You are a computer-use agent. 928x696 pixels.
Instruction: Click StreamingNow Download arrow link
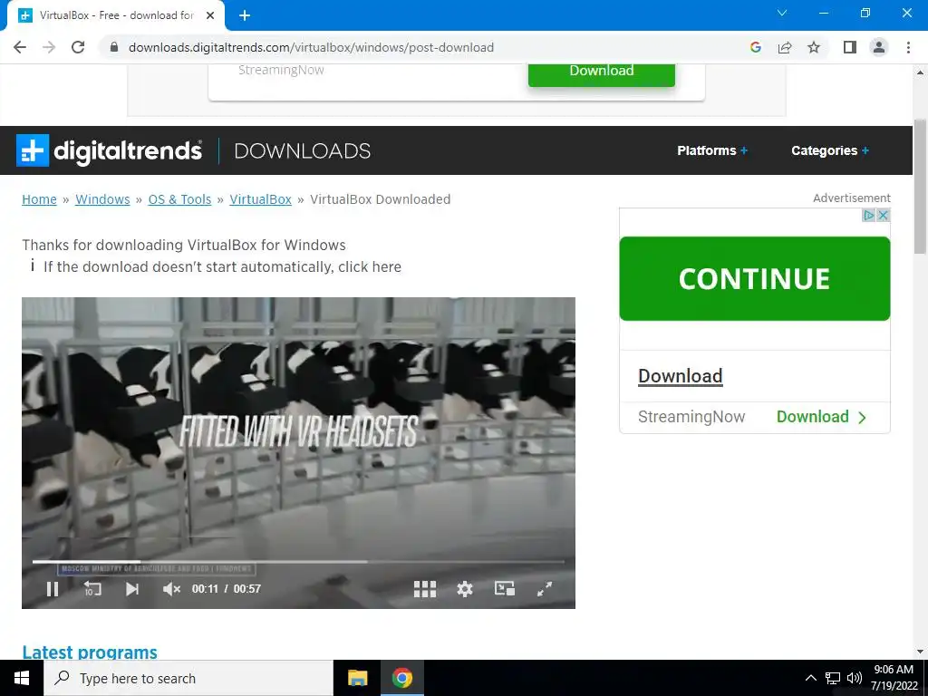click(x=821, y=417)
